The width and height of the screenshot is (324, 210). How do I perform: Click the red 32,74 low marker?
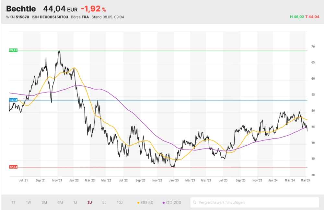pos(13,167)
